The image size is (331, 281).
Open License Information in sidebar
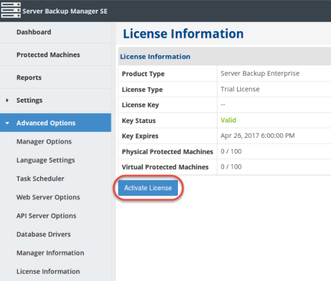tap(48, 271)
